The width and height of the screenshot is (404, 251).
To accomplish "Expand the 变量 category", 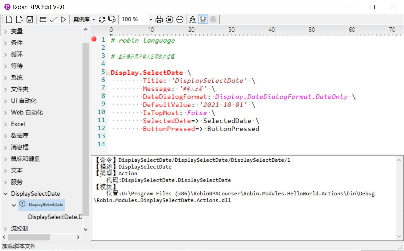I will tap(6, 31).
